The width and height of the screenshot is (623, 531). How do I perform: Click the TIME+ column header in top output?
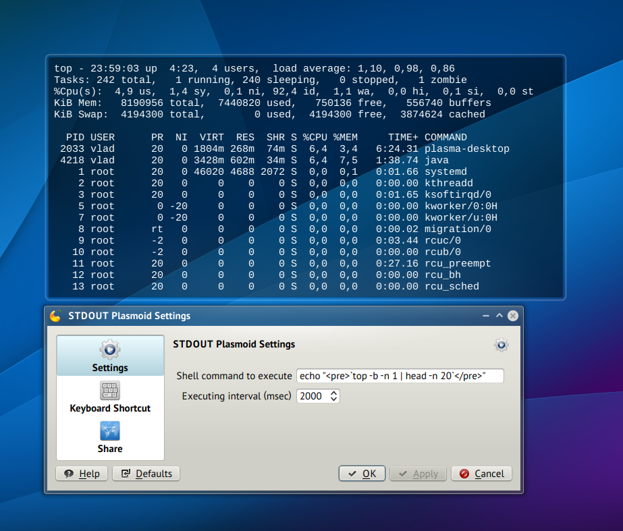click(x=403, y=137)
